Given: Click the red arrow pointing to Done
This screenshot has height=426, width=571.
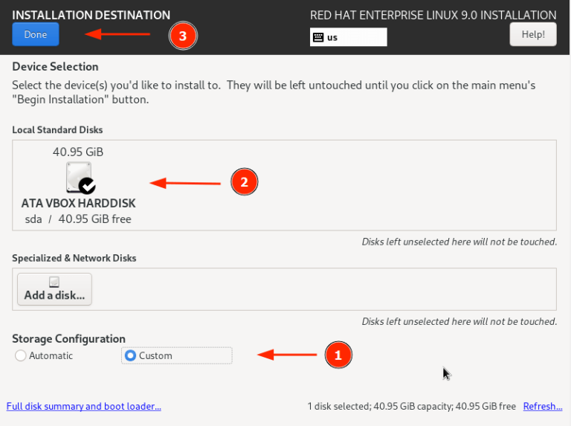Looking at the screenshot, I should click(x=117, y=33).
